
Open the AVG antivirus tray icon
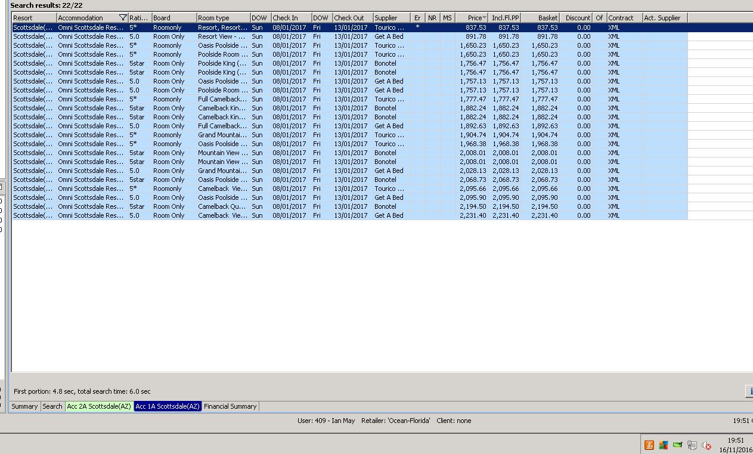tap(663, 445)
